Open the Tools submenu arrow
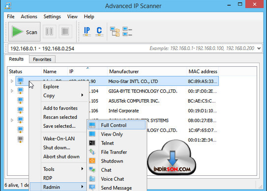The width and height of the screenshot is (267, 191). [x=82, y=169]
